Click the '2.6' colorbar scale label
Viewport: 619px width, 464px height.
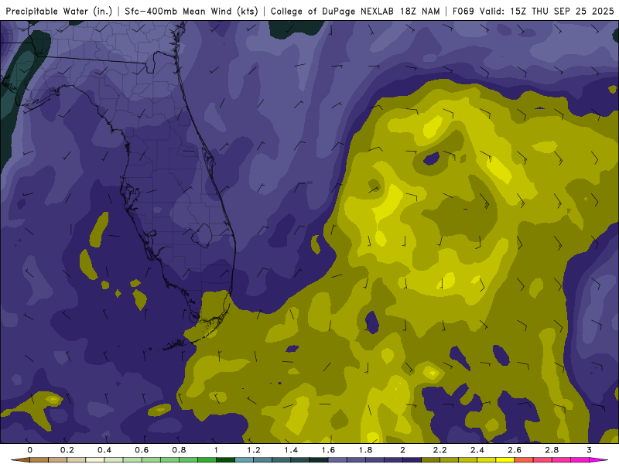point(515,450)
